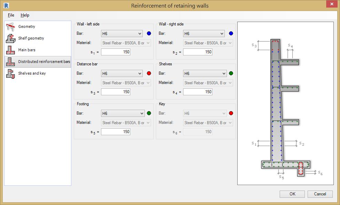Open the Wall - left side Bar dropdown
Screen dimensions: 340x205
122,33
